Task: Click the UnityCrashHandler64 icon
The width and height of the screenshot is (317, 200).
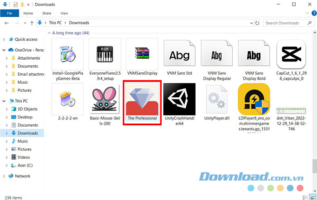Action: tap(179, 99)
